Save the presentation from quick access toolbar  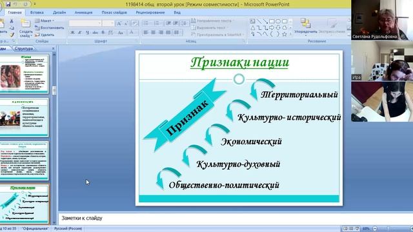click(8, 5)
